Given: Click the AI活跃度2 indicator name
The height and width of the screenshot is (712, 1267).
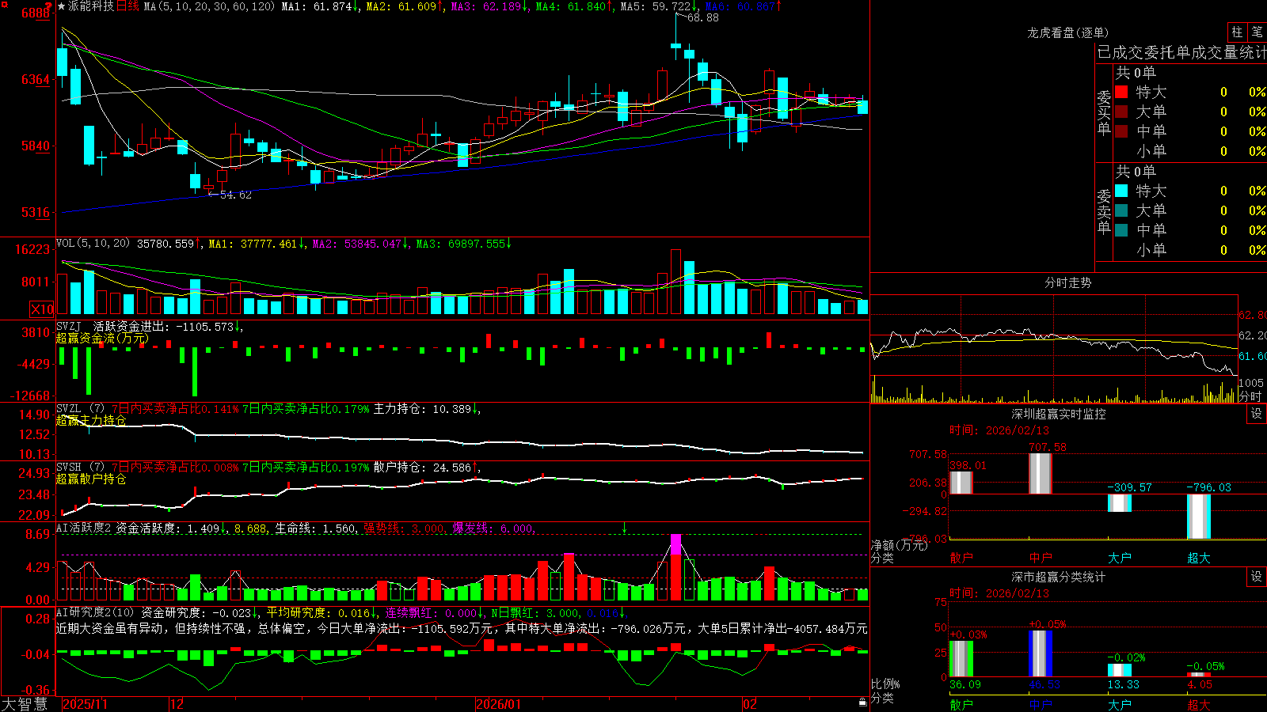Looking at the screenshot, I should coord(84,528).
